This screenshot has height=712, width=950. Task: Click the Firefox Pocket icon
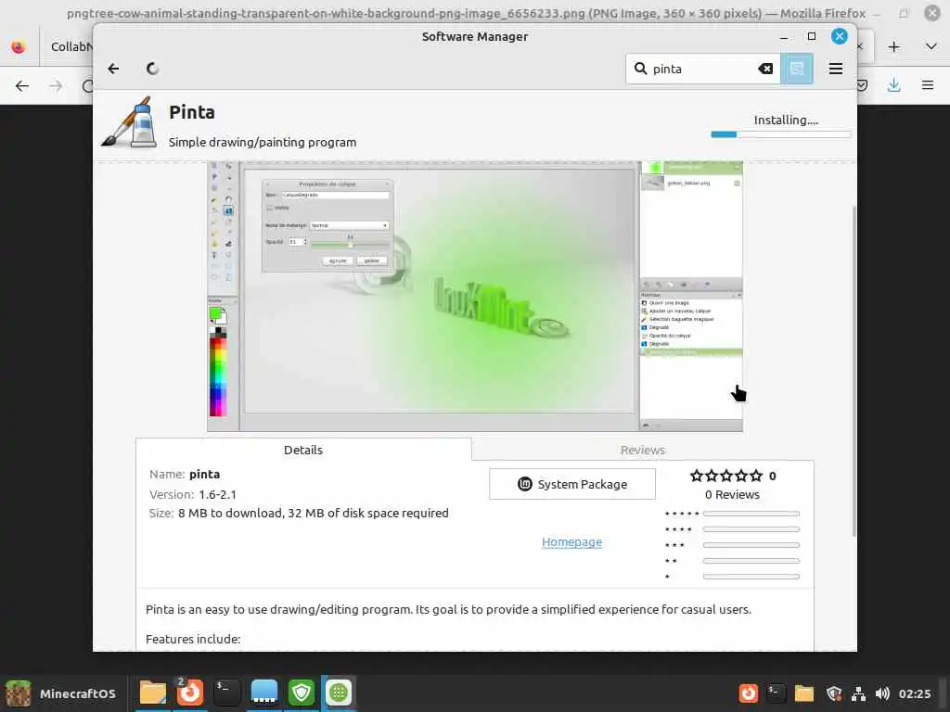click(862, 85)
